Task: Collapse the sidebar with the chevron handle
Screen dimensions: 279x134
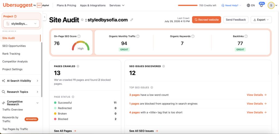Action: 45,17
